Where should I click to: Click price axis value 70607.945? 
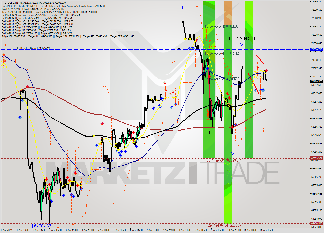[x=317, y=68]
